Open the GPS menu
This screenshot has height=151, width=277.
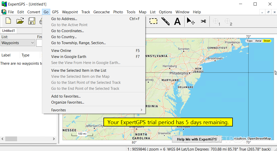[x=55, y=12]
